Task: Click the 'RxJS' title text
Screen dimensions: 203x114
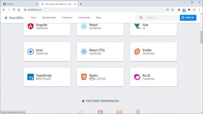Action: (x=146, y=75)
